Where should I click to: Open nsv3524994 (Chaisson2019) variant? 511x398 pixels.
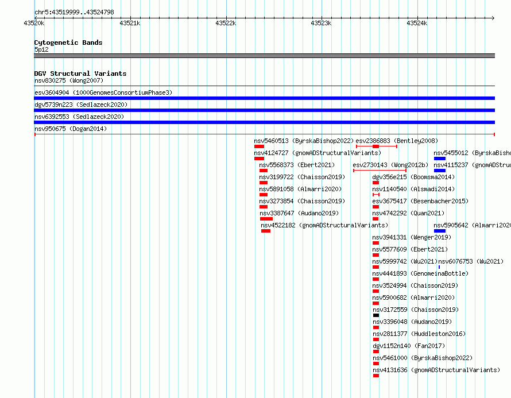415,285
